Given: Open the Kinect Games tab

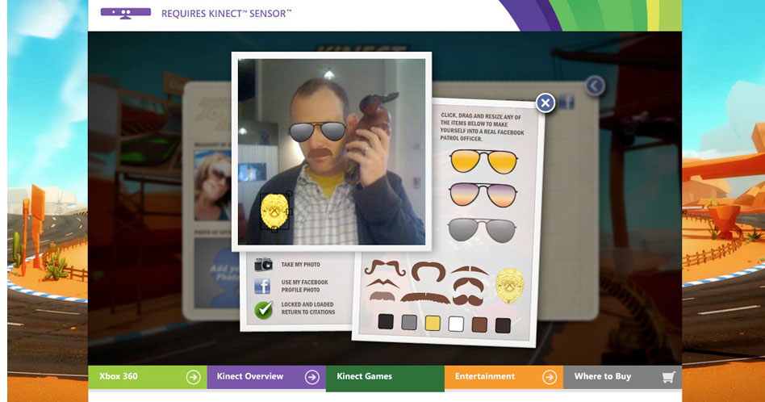Looking at the screenshot, I should click(x=385, y=378).
